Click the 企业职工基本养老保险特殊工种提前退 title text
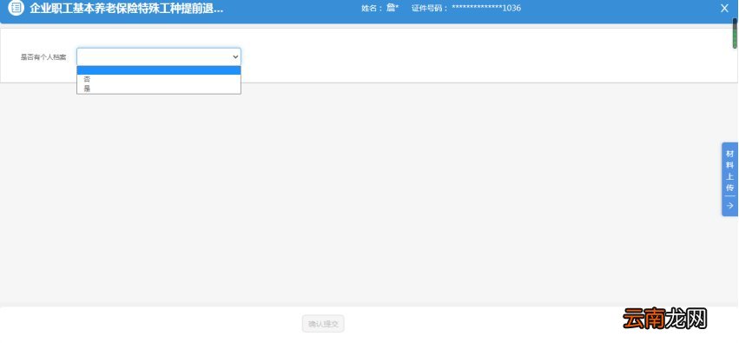Image resolution: width=739 pixels, height=343 pixels. pyautogui.click(x=126, y=8)
